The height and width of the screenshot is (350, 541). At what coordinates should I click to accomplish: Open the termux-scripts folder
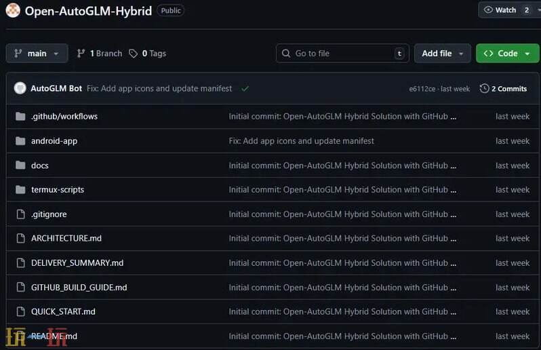pyautogui.click(x=58, y=190)
